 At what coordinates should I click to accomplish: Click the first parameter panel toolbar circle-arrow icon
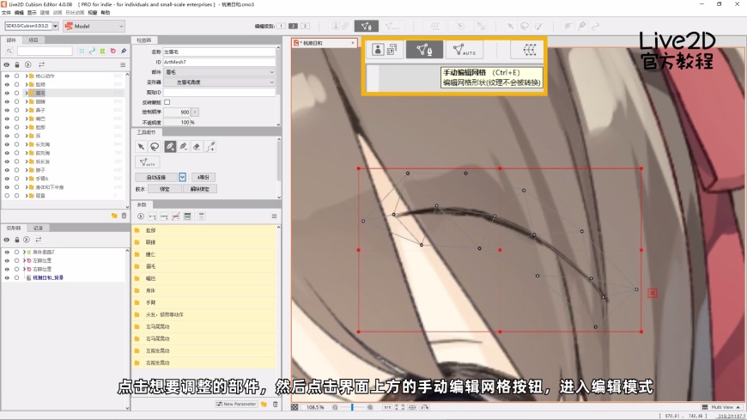pyautogui.click(x=141, y=216)
